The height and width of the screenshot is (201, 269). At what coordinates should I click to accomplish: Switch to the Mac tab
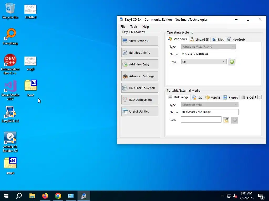pos(218,40)
